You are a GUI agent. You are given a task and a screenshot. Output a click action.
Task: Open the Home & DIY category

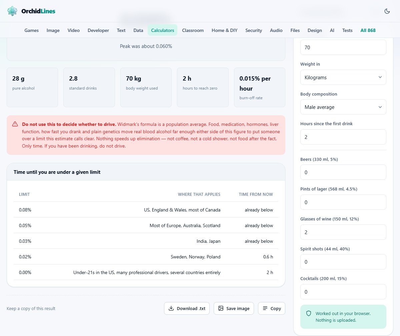click(225, 30)
